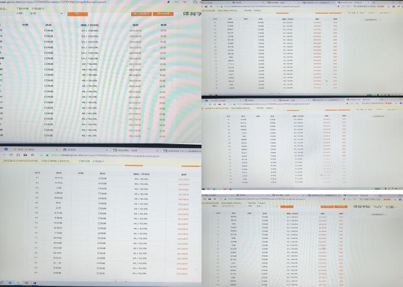Click the view link in row 1 of bottom-right table
This screenshot has width=403, height=287.
[341, 217]
